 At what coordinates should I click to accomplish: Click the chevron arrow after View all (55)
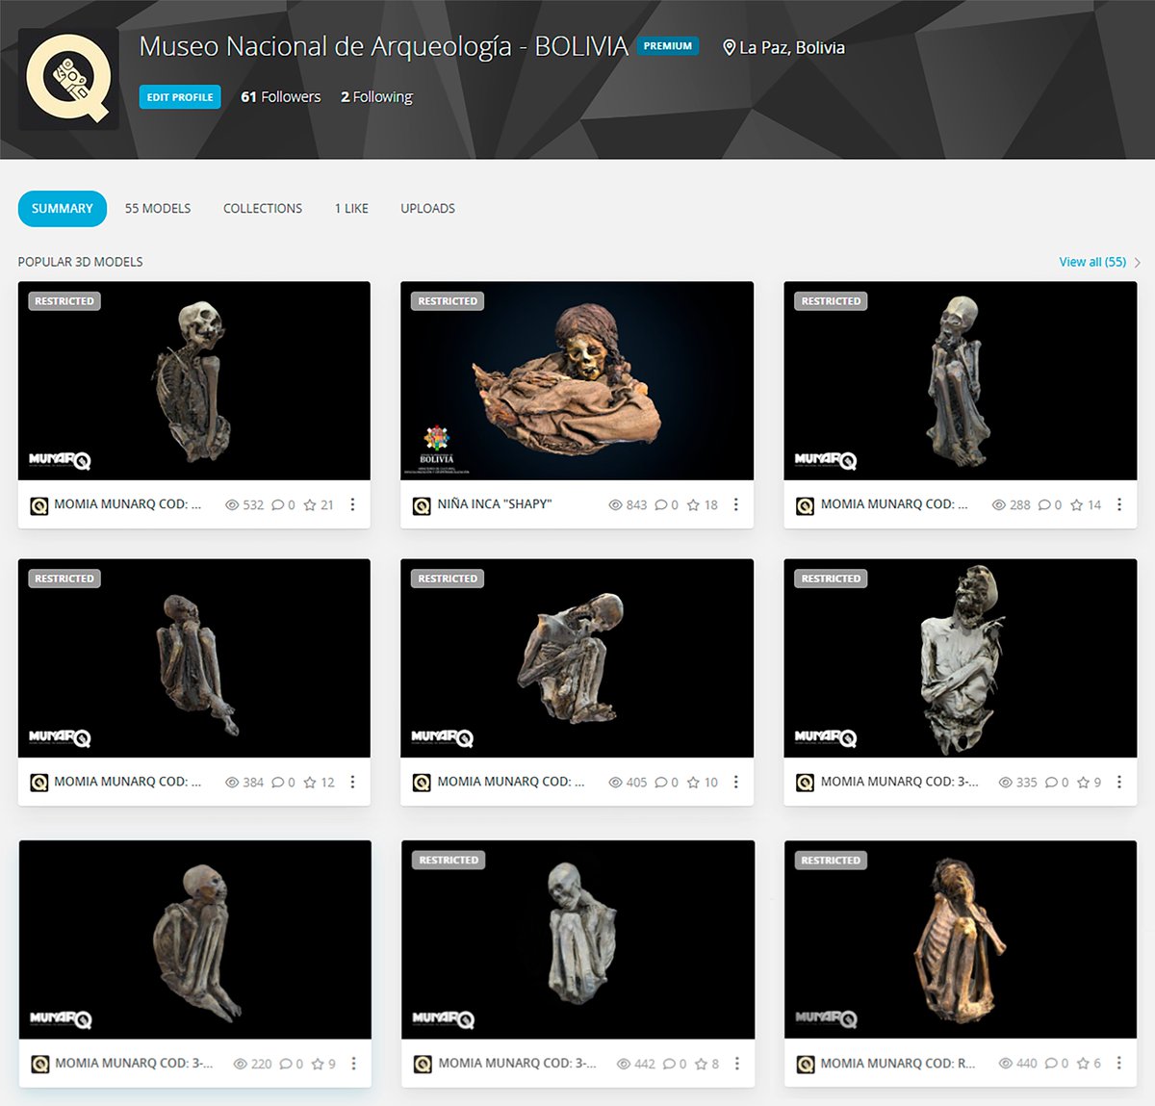pyautogui.click(x=1138, y=262)
